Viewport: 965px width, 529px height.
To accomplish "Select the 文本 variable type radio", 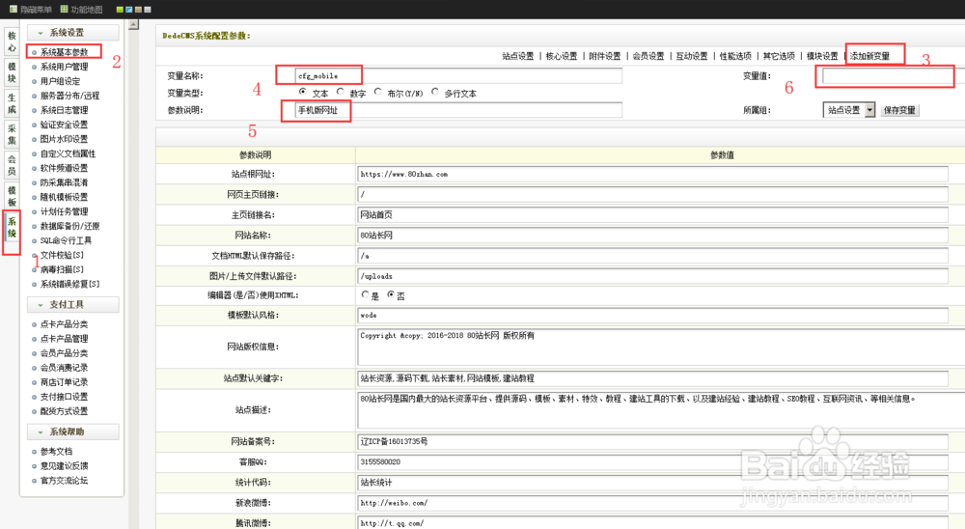I will pos(303,92).
